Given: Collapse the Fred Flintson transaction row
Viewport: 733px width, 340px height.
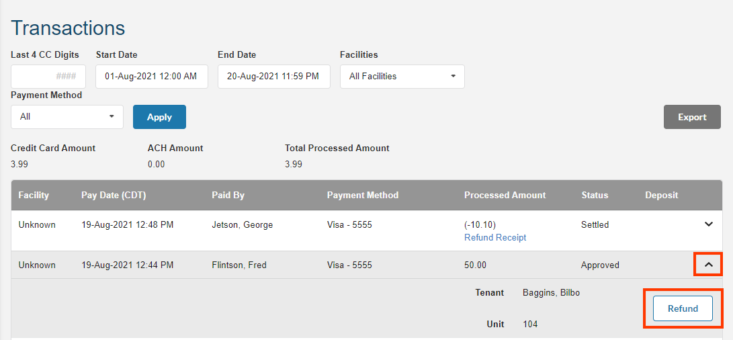Looking at the screenshot, I should (x=708, y=265).
